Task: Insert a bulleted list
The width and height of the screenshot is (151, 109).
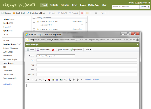Action: tap(74, 79)
